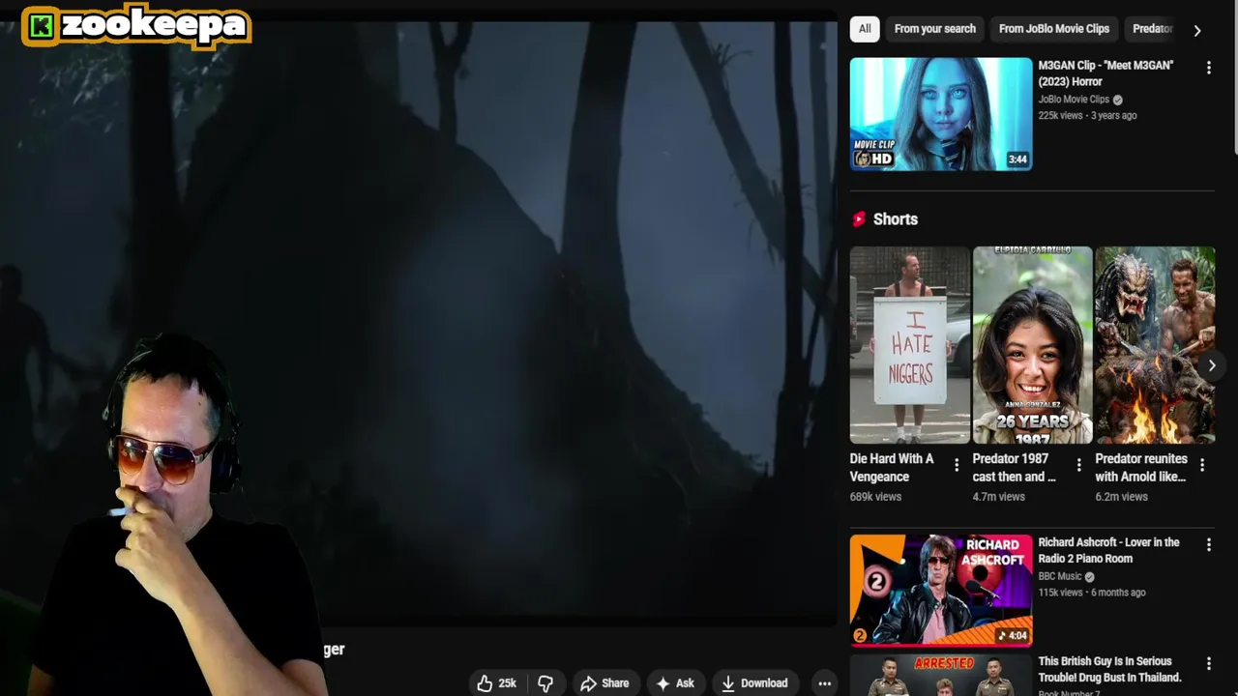Open the Ask AI button

[x=675, y=683]
